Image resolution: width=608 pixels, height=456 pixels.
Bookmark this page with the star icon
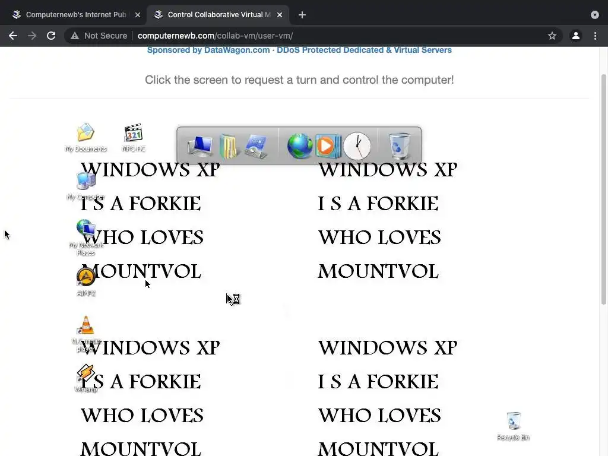(552, 36)
